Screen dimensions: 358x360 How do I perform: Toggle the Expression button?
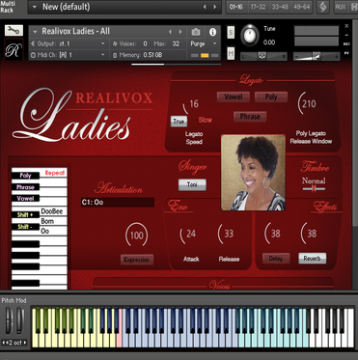coord(137,260)
